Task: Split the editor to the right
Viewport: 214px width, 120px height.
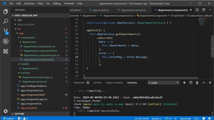Action: 204,10
